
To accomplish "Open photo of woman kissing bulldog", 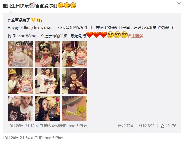I will (47, 108).
